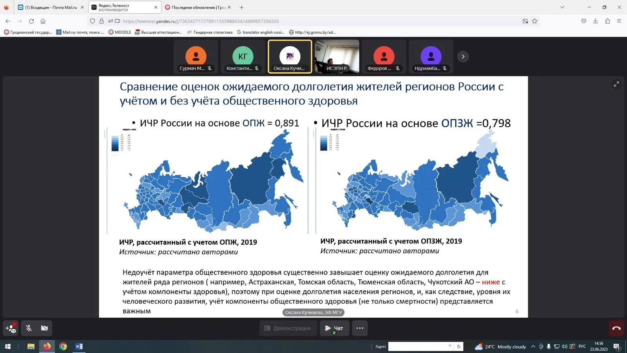Bookmark this page with the star icon
Screen dimensions: 627x353
(535, 21)
